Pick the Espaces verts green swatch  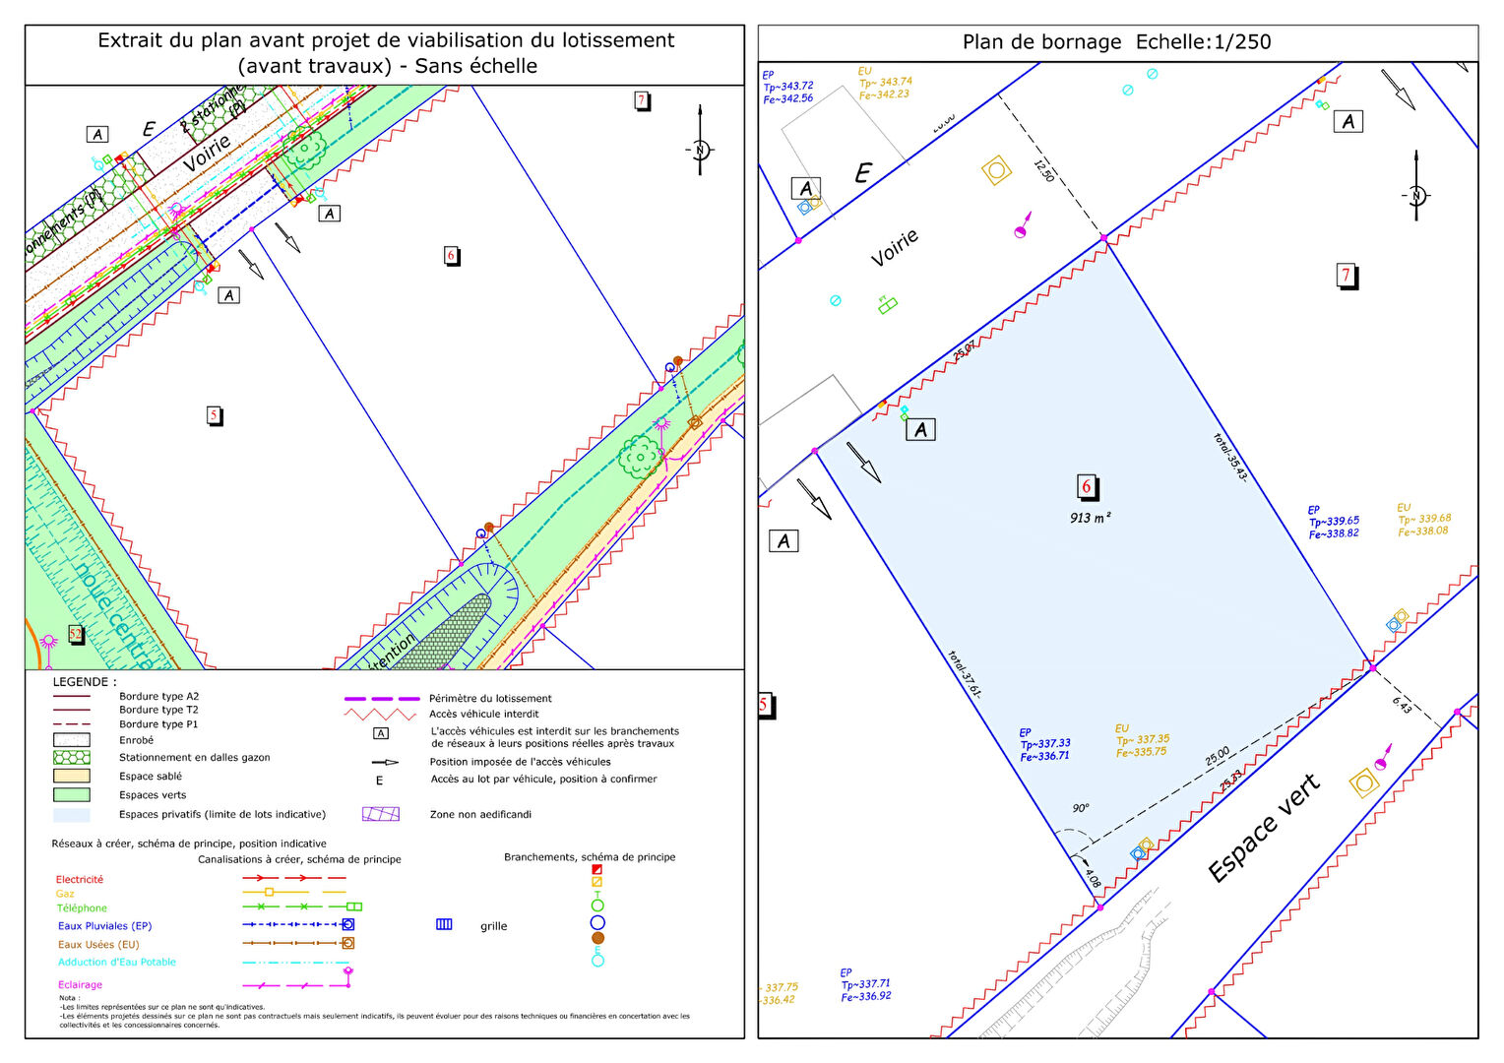coord(71,794)
